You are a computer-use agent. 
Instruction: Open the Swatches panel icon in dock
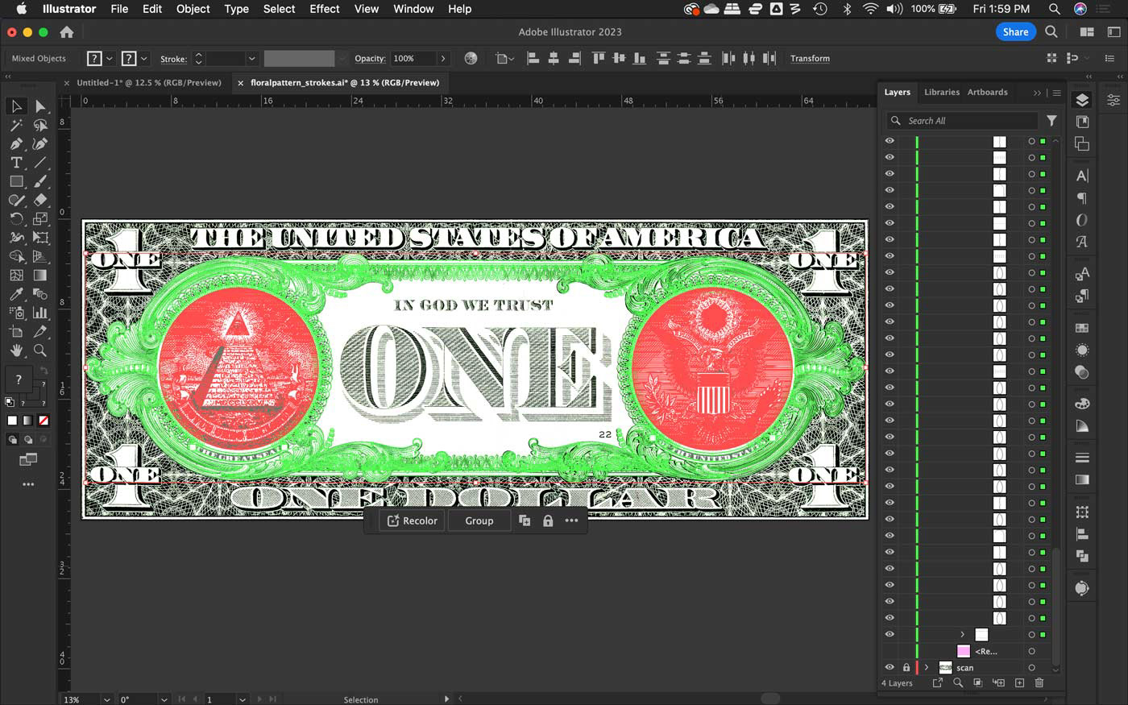(1082, 328)
